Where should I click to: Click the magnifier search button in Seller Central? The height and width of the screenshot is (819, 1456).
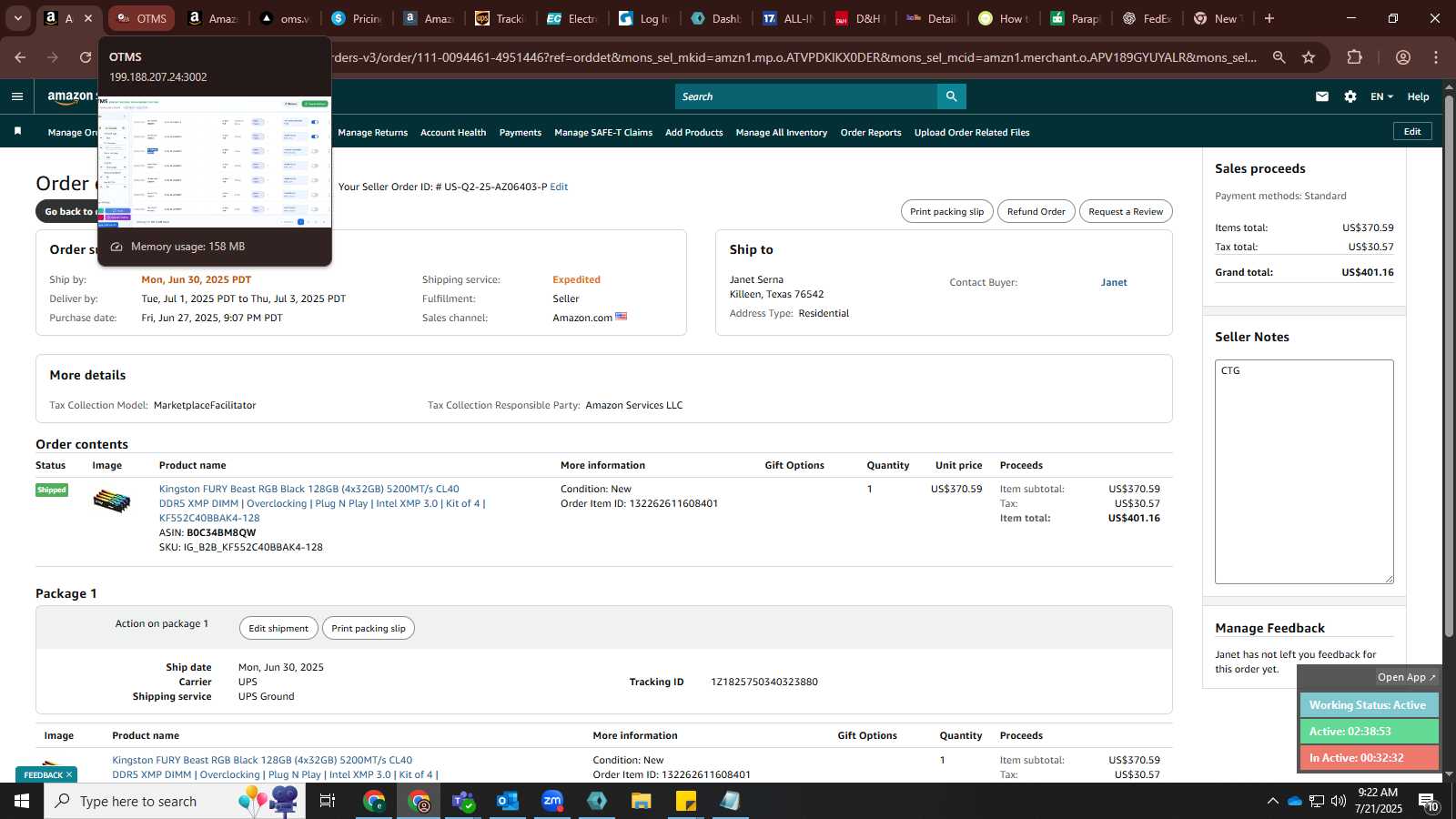(x=951, y=96)
